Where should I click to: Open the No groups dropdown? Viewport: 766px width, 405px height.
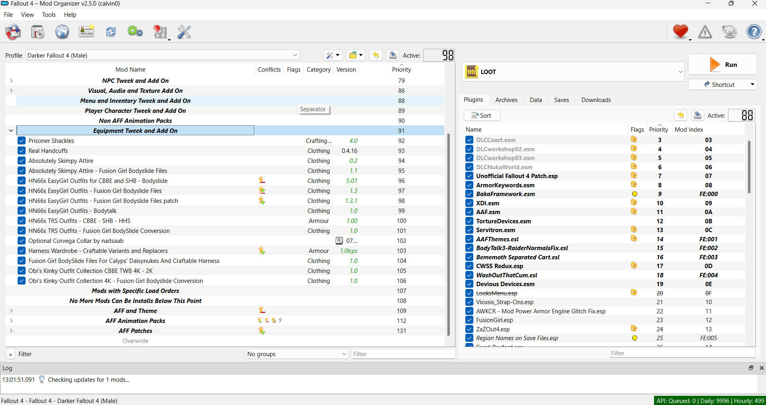(x=297, y=354)
